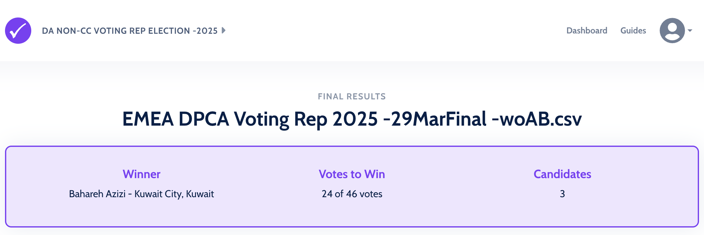Select the winner name Bahareh Azizi

pyautogui.click(x=97, y=194)
